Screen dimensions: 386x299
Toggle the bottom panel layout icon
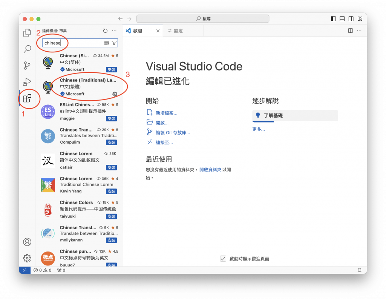342,19
